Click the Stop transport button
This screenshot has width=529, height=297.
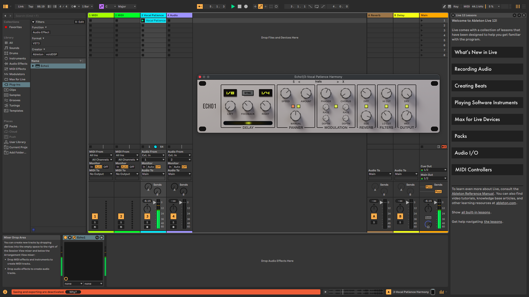[239, 6]
